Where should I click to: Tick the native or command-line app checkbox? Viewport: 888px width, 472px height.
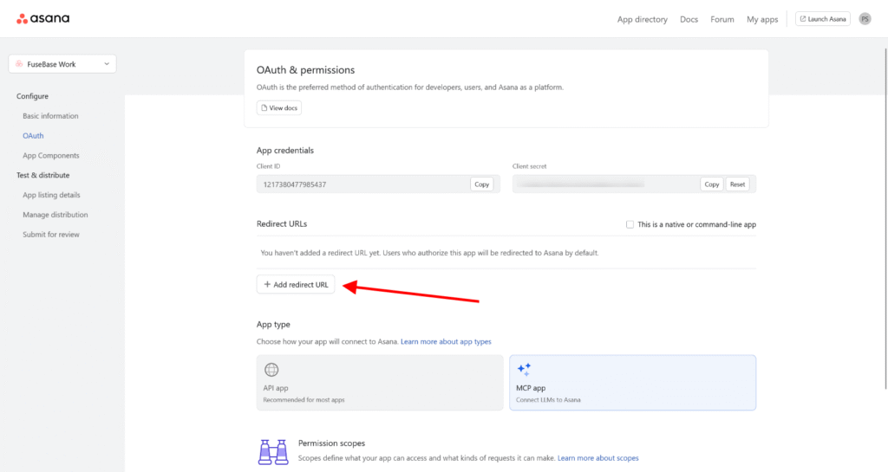click(x=630, y=224)
